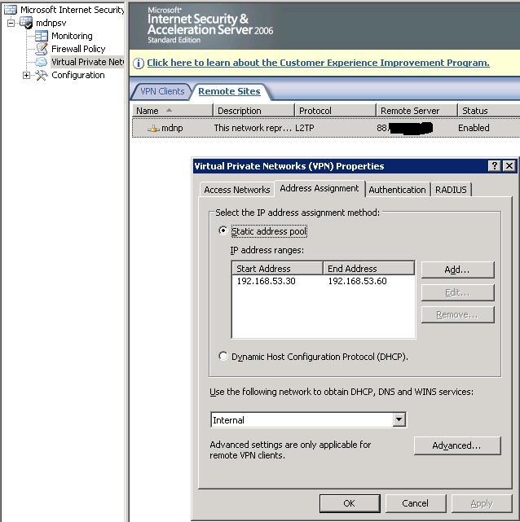Click the Start Address column header

(277, 268)
